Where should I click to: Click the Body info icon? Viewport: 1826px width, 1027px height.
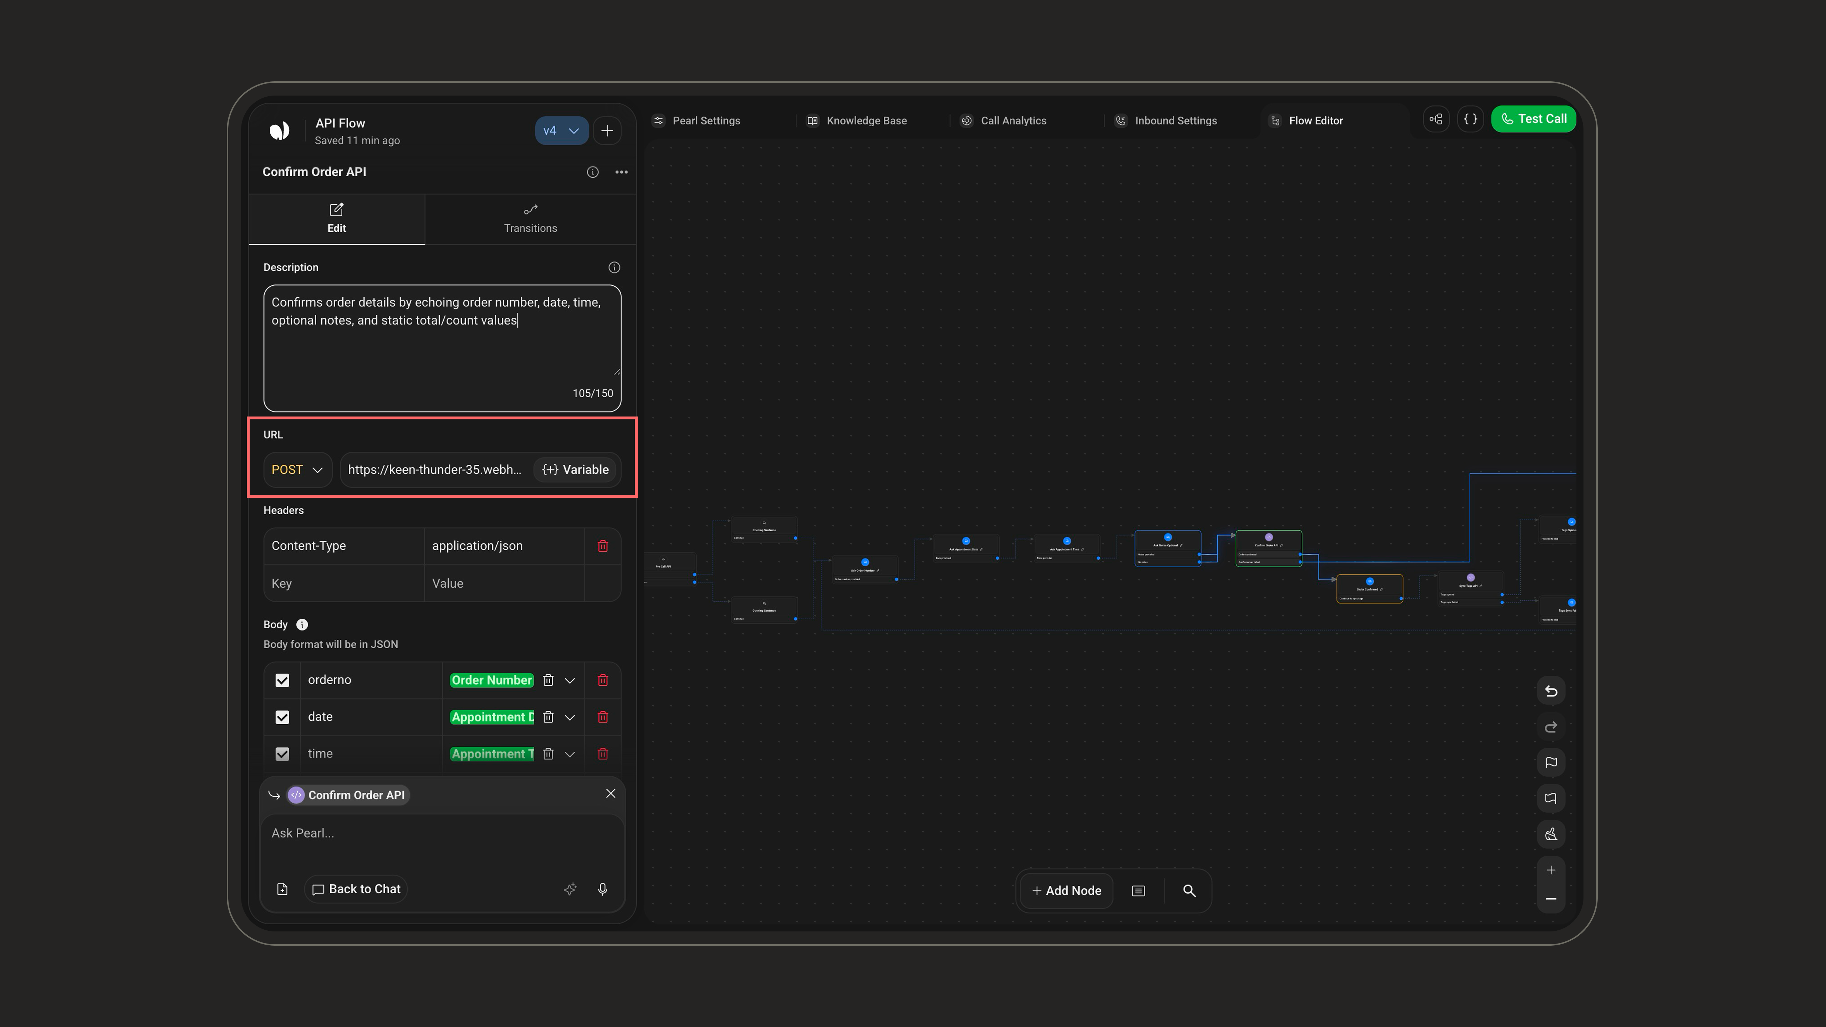[302, 624]
